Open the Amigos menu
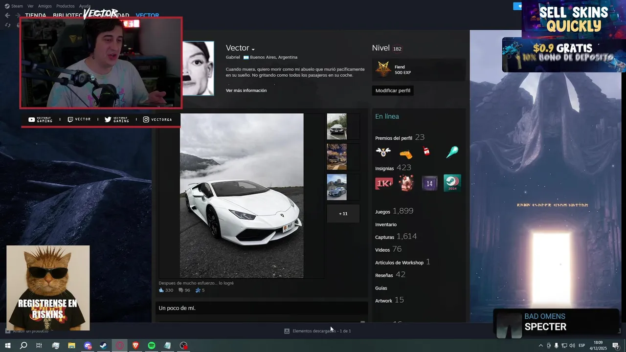 pyautogui.click(x=45, y=6)
